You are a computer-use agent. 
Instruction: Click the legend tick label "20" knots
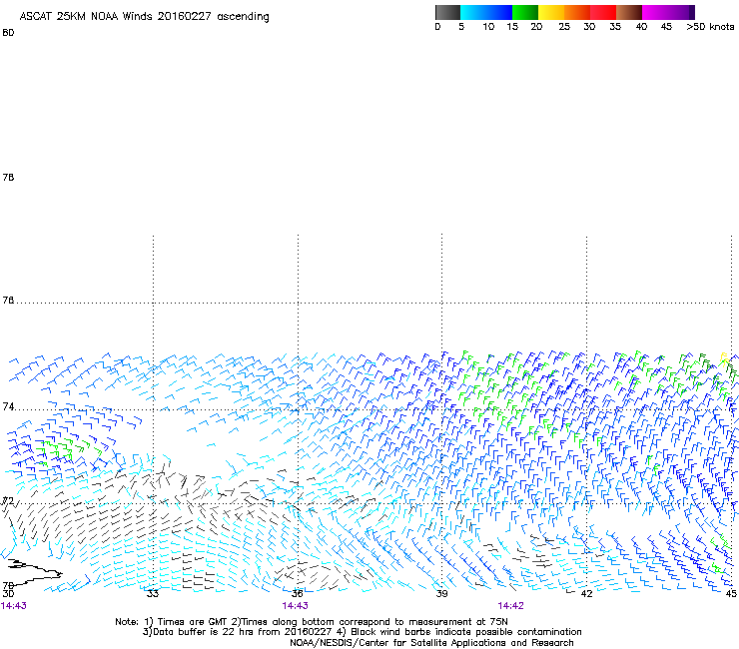[x=536, y=27]
